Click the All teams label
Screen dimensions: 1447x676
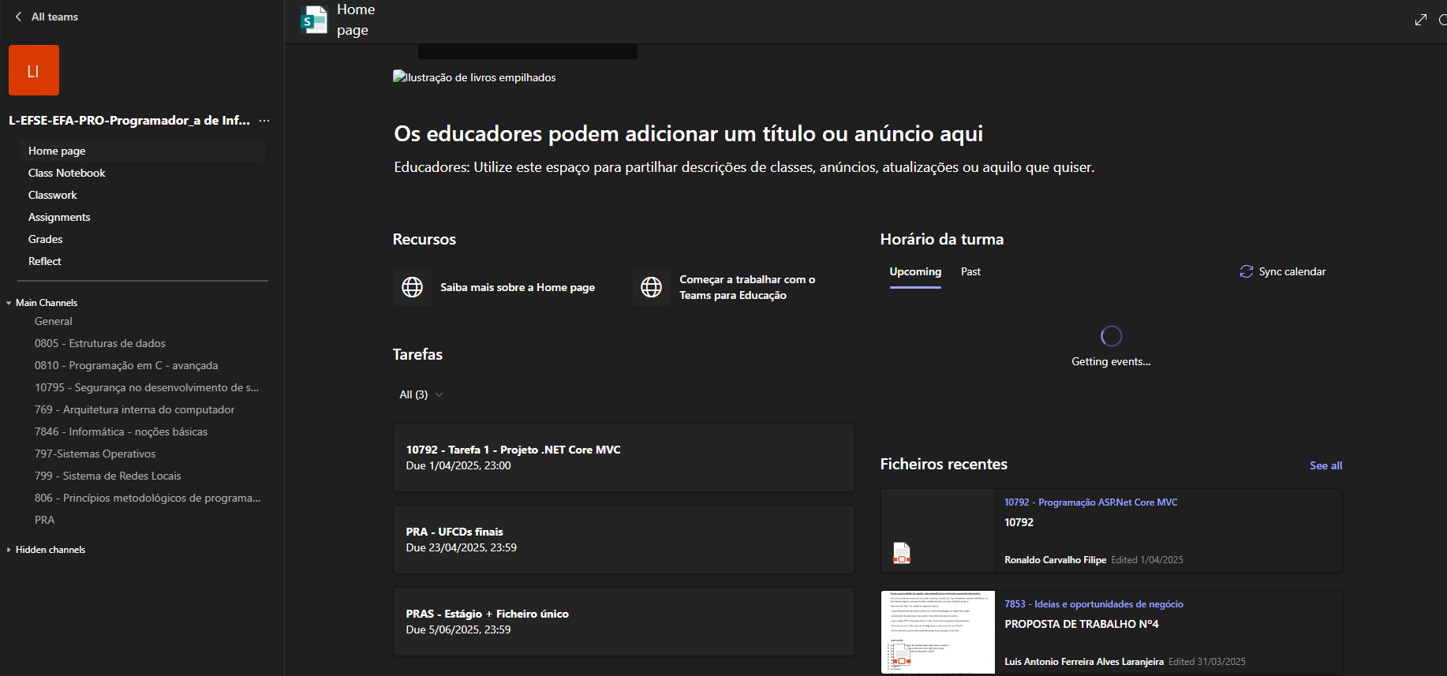click(54, 17)
